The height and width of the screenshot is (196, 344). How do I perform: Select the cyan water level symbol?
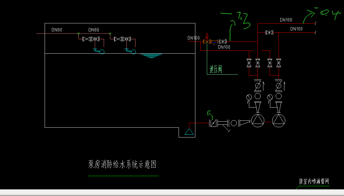151,56
